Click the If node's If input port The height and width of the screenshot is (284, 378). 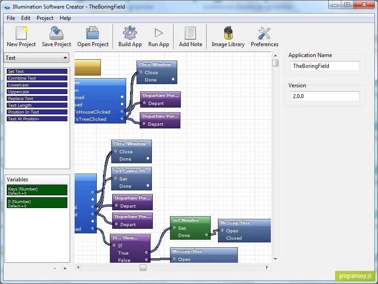click(114, 245)
